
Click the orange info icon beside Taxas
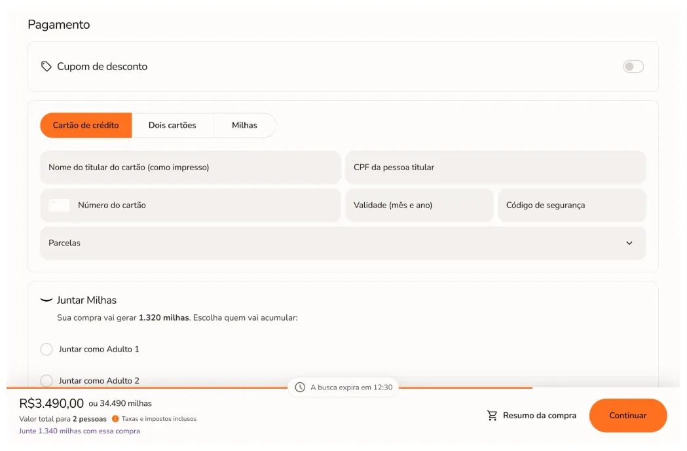(115, 418)
